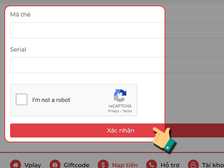The width and height of the screenshot is (224, 168).
Task: Open the reCAPTCHA Terms page
Action: point(127,111)
